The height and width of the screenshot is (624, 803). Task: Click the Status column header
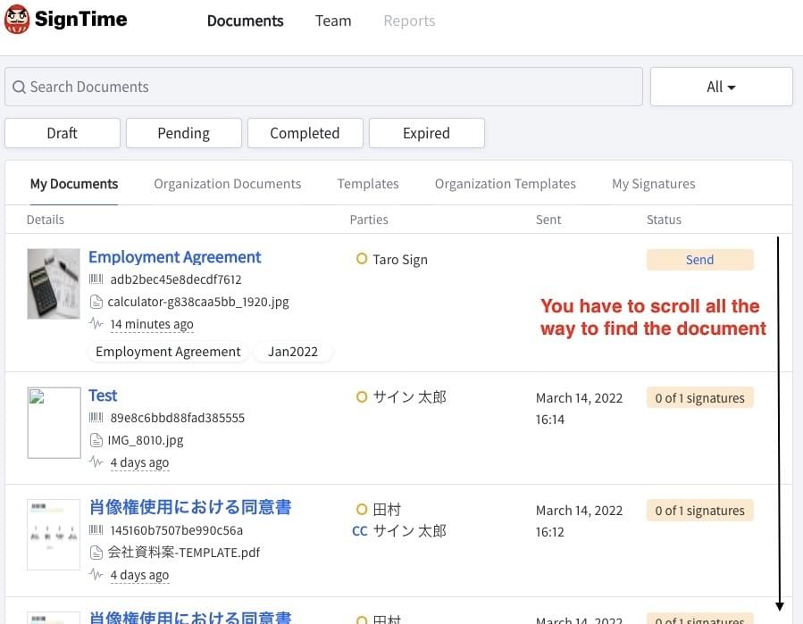click(664, 220)
